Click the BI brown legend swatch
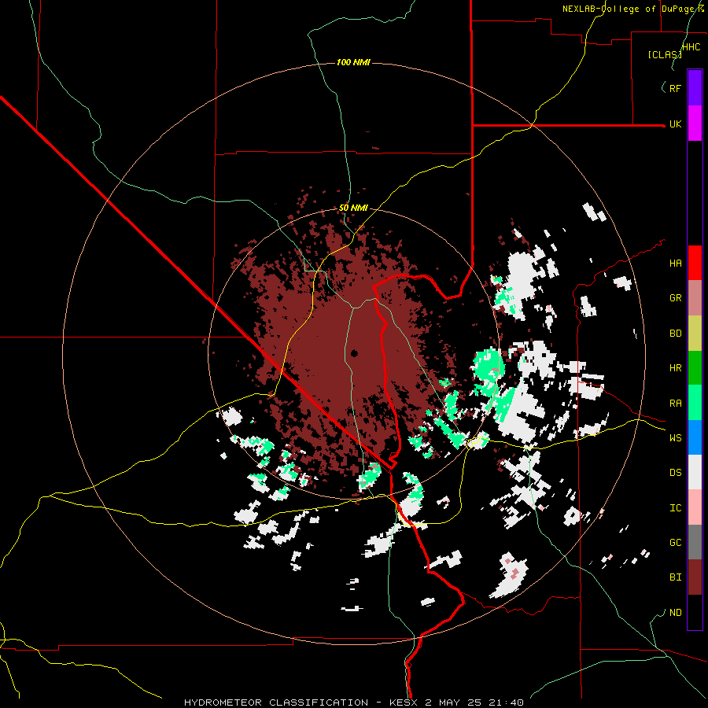708x708 pixels. coord(695,577)
